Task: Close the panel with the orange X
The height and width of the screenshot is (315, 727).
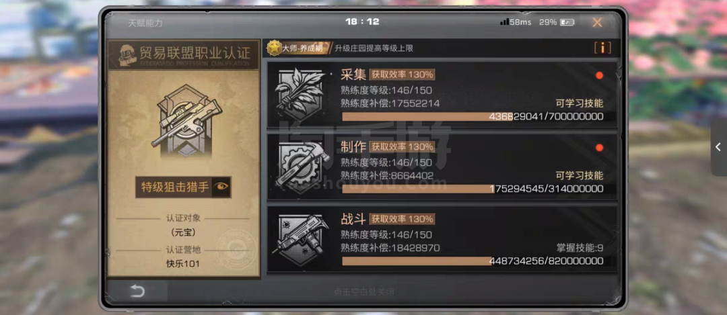Action: click(597, 22)
